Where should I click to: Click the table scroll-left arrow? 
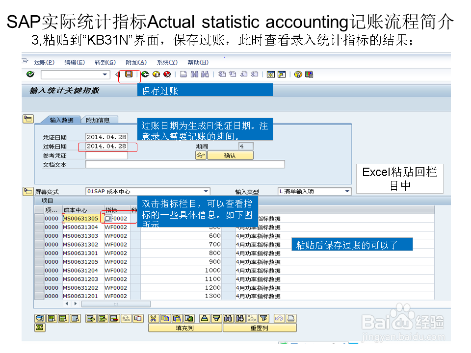[67, 304]
